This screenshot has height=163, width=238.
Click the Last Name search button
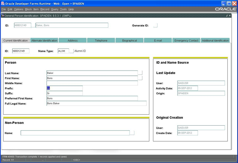click(x=140, y=73)
